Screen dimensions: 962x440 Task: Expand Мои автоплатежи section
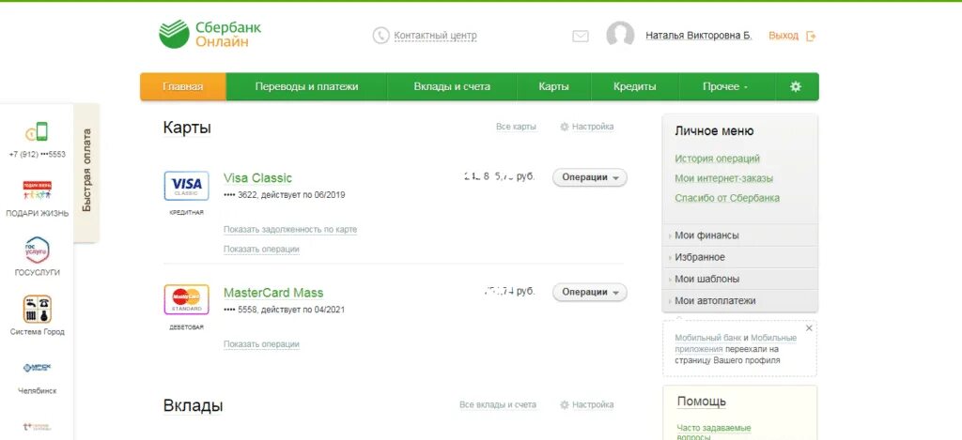click(x=740, y=301)
